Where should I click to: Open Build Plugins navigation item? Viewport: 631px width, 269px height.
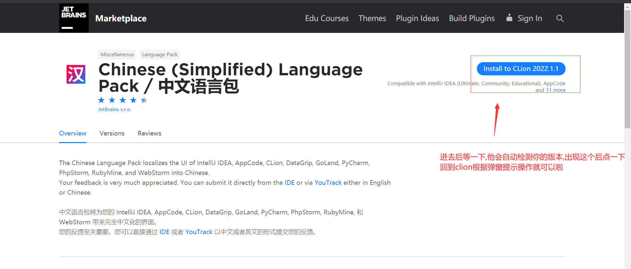coord(472,18)
